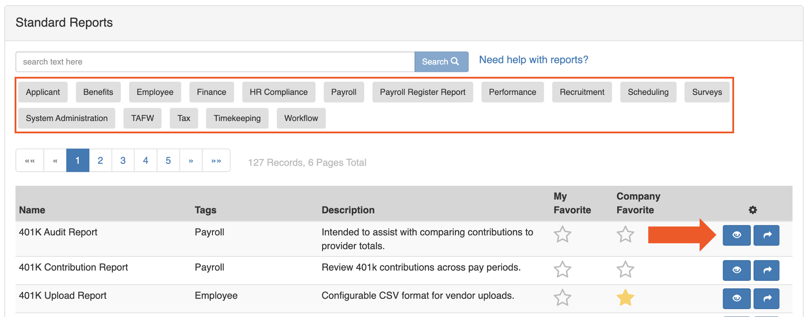The width and height of the screenshot is (808, 317).
Task: View the 401K Upload Report with eye icon
Action: 736,298
